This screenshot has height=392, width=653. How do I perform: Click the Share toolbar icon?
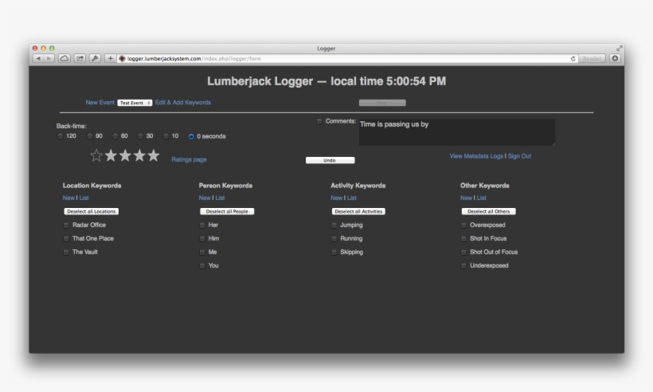(x=80, y=58)
